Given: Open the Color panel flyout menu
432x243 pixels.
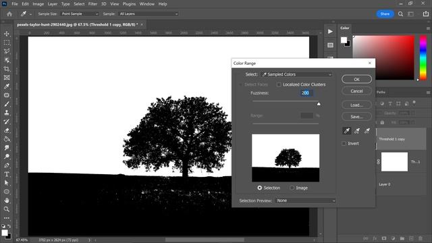Looking at the screenshot, I should [x=428, y=28].
